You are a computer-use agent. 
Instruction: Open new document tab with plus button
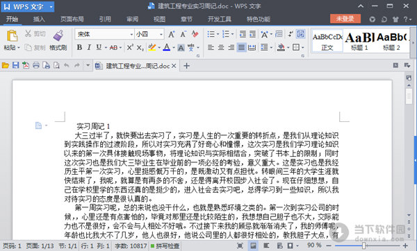[187, 66]
